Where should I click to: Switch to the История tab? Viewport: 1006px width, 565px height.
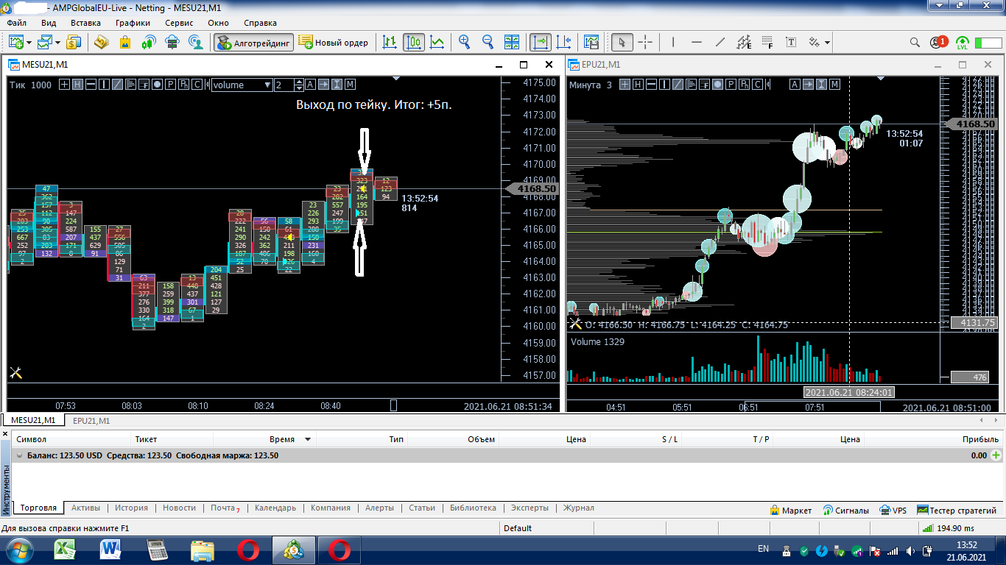click(131, 508)
